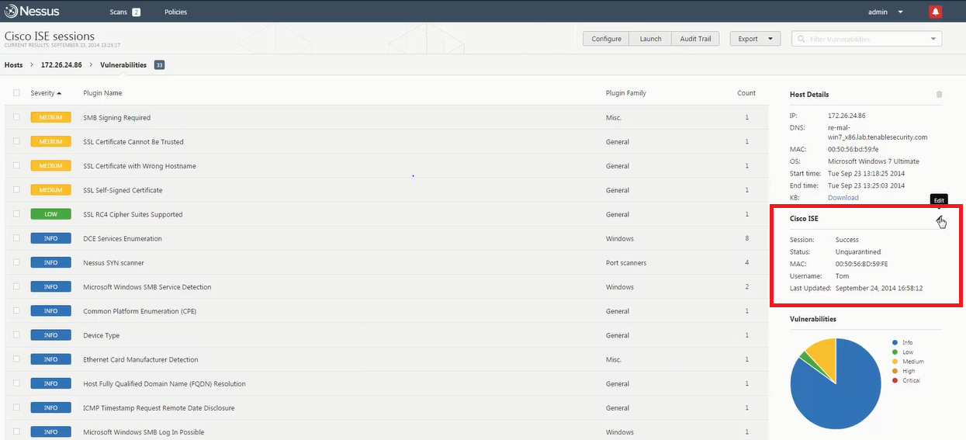Viewport: 966px width, 440px height.
Task: Click the 33 vulnerabilities count badge
Action: point(159,65)
